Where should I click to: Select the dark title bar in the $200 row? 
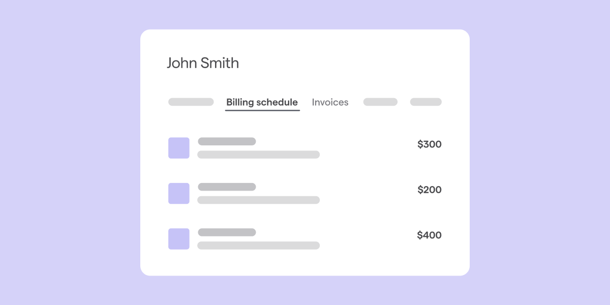[x=227, y=187]
